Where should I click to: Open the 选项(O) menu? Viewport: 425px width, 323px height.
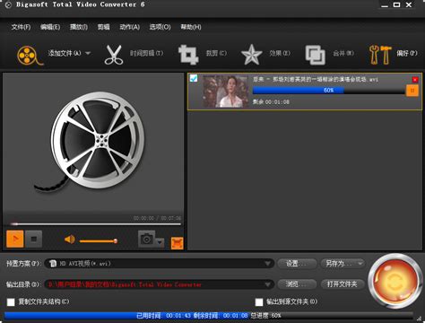pyautogui.click(x=160, y=27)
